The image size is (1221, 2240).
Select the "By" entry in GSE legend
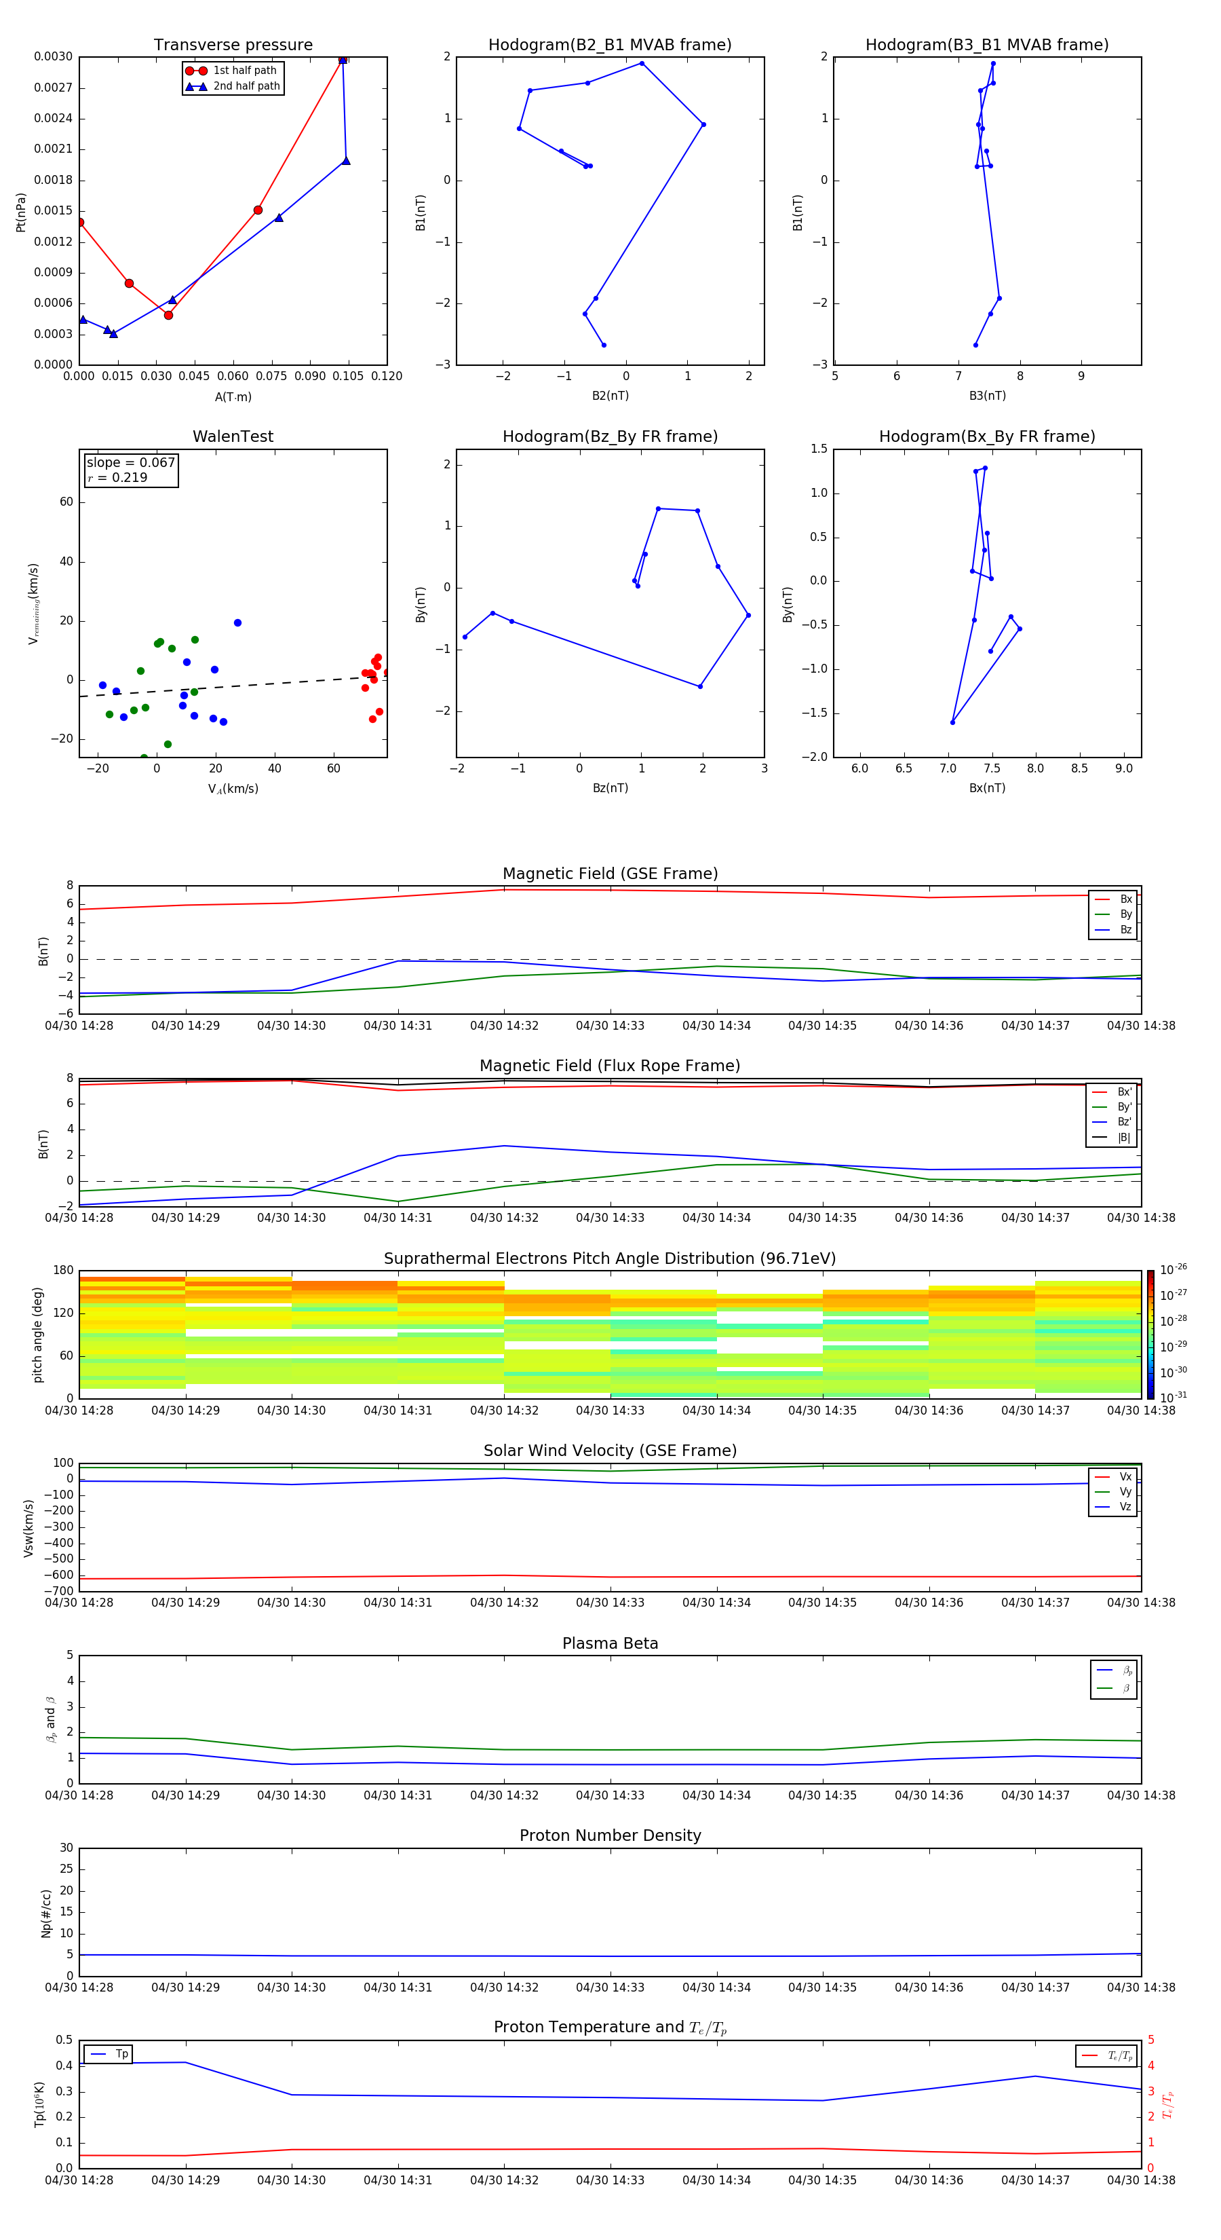pyautogui.click(x=1113, y=914)
